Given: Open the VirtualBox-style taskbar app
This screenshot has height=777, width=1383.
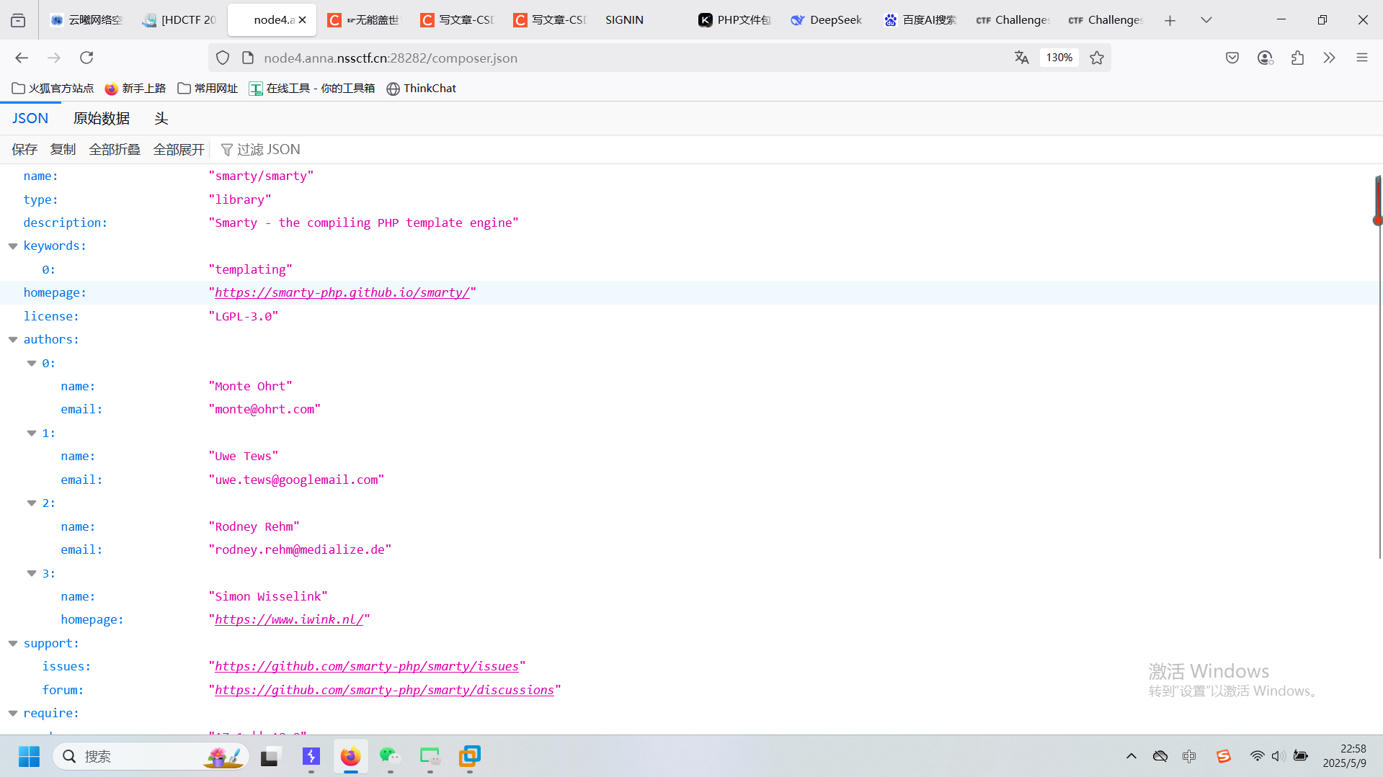Looking at the screenshot, I should click(469, 756).
